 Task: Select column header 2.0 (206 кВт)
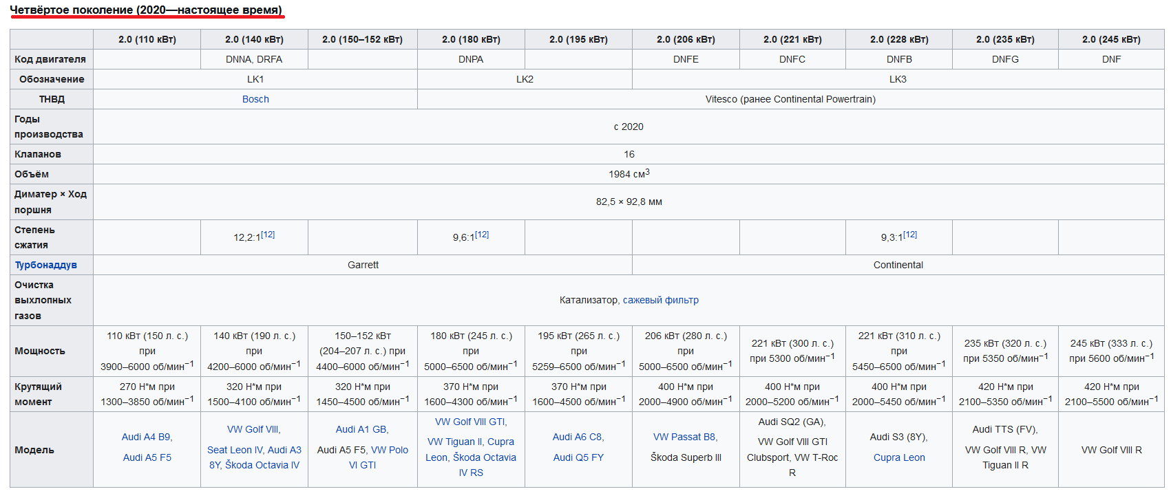click(686, 39)
